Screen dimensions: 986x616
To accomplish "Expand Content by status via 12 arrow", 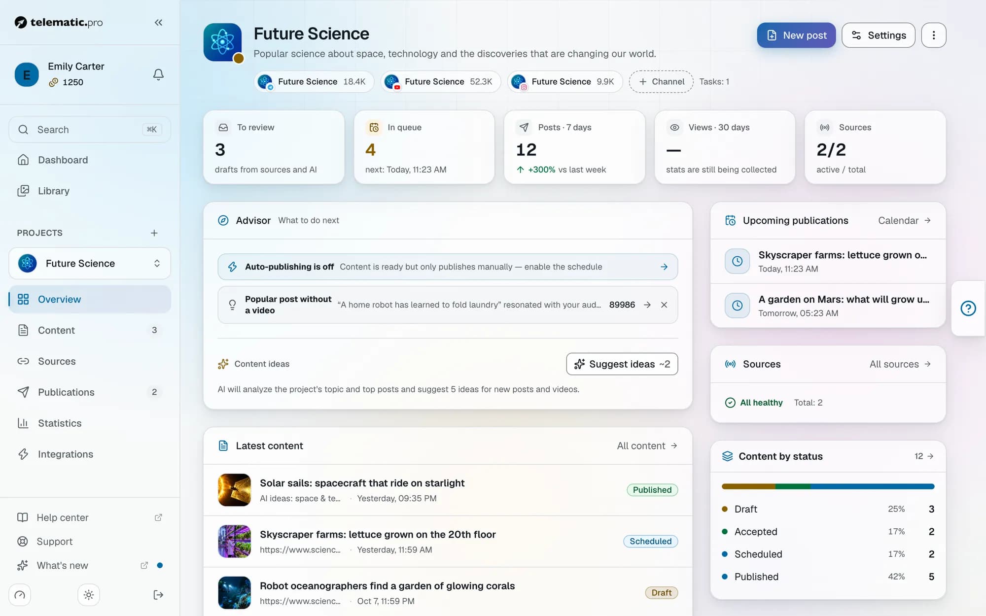I will [924, 456].
